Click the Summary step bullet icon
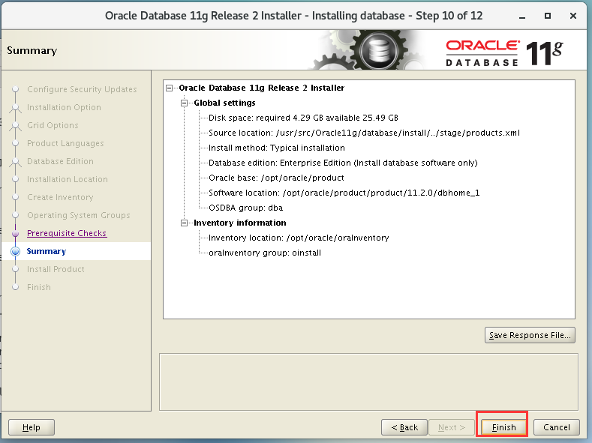The width and height of the screenshot is (592, 443). point(16,251)
